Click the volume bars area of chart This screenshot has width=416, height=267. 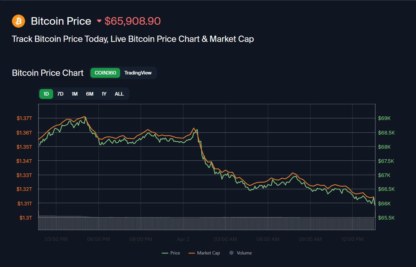click(x=206, y=223)
